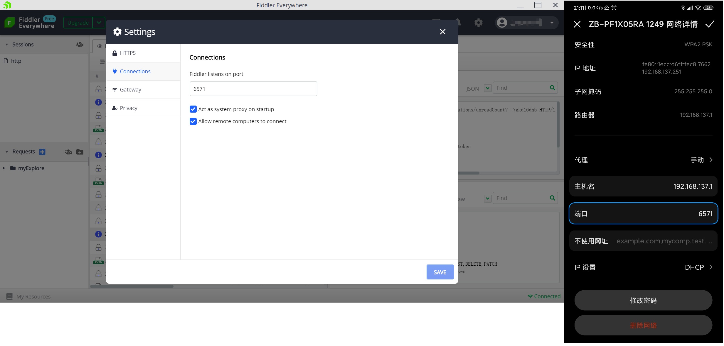Uncheck Act as system proxy on startup
Image resolution: width=724 pixels, height=346 pixels.
coord(193,109)
